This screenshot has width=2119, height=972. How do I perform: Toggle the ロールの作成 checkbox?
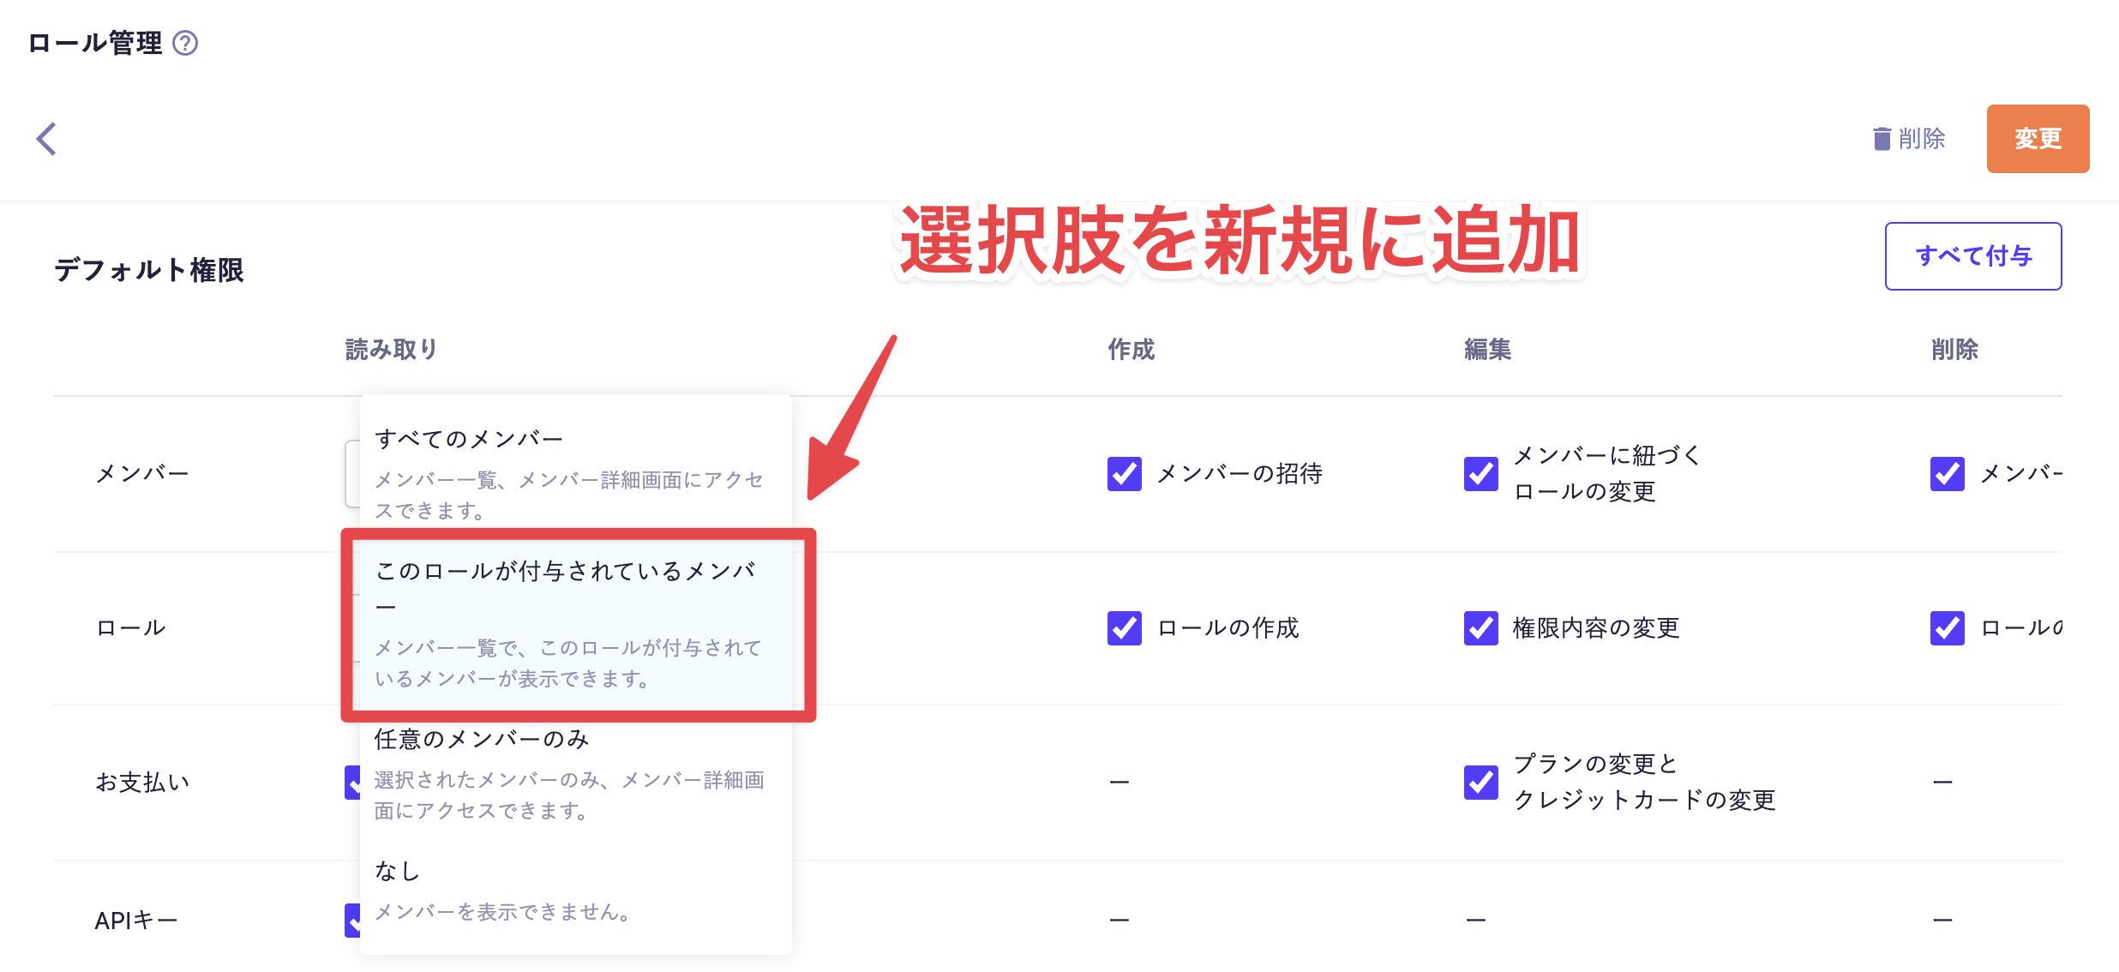tap(1124, 628)
